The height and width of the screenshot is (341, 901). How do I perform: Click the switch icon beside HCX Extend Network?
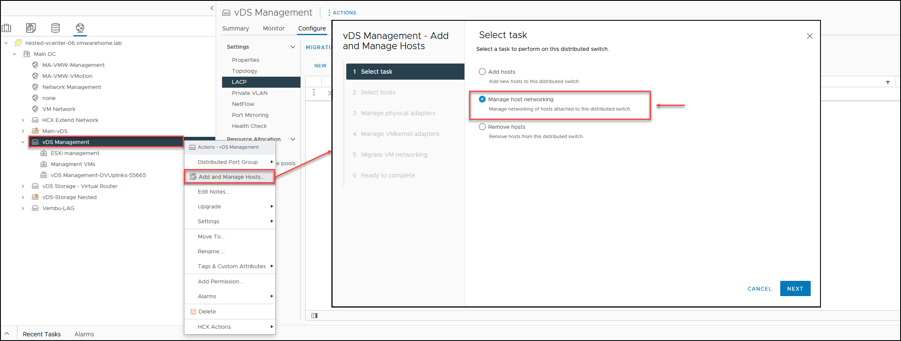35,120
